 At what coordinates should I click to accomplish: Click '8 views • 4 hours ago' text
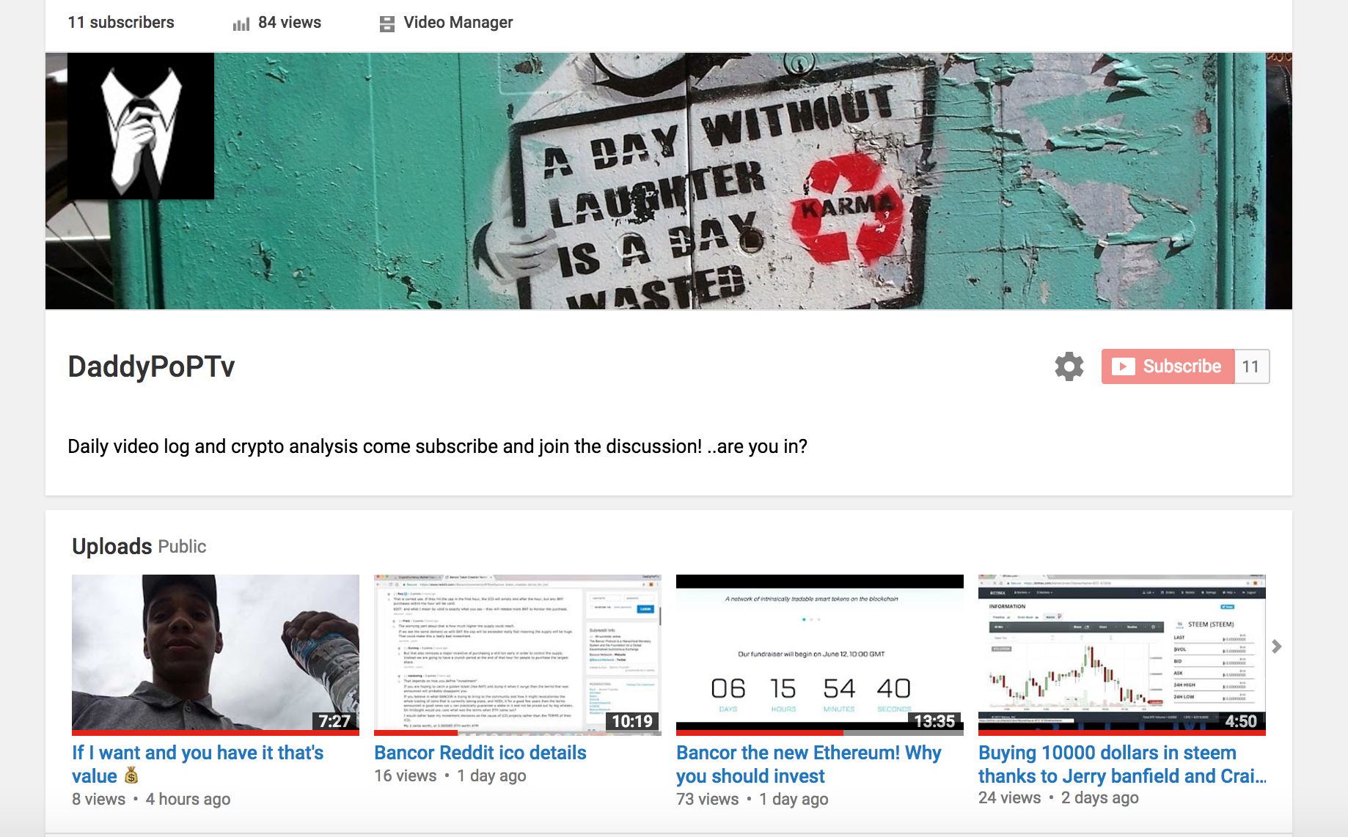click(151, 799)
